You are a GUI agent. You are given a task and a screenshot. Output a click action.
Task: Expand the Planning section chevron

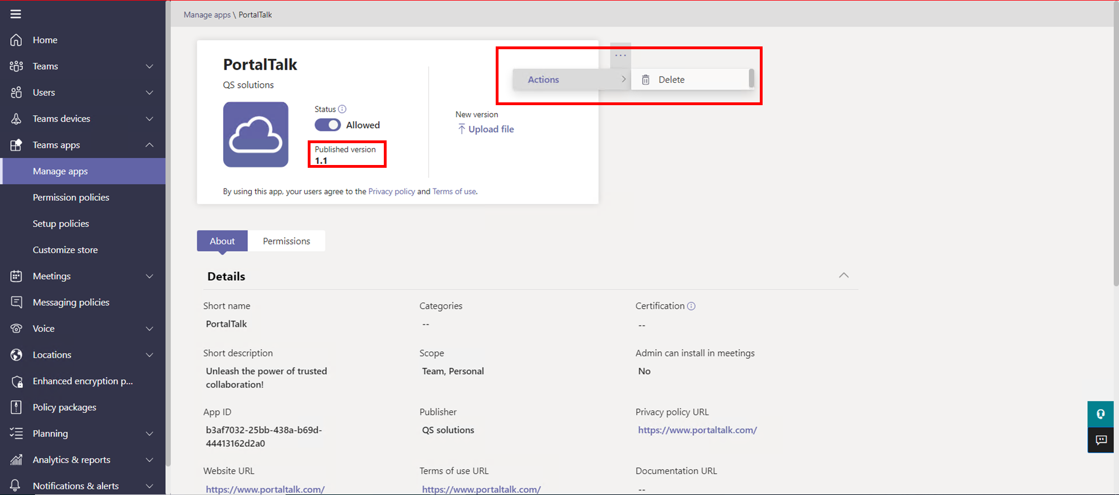point(149,433)
